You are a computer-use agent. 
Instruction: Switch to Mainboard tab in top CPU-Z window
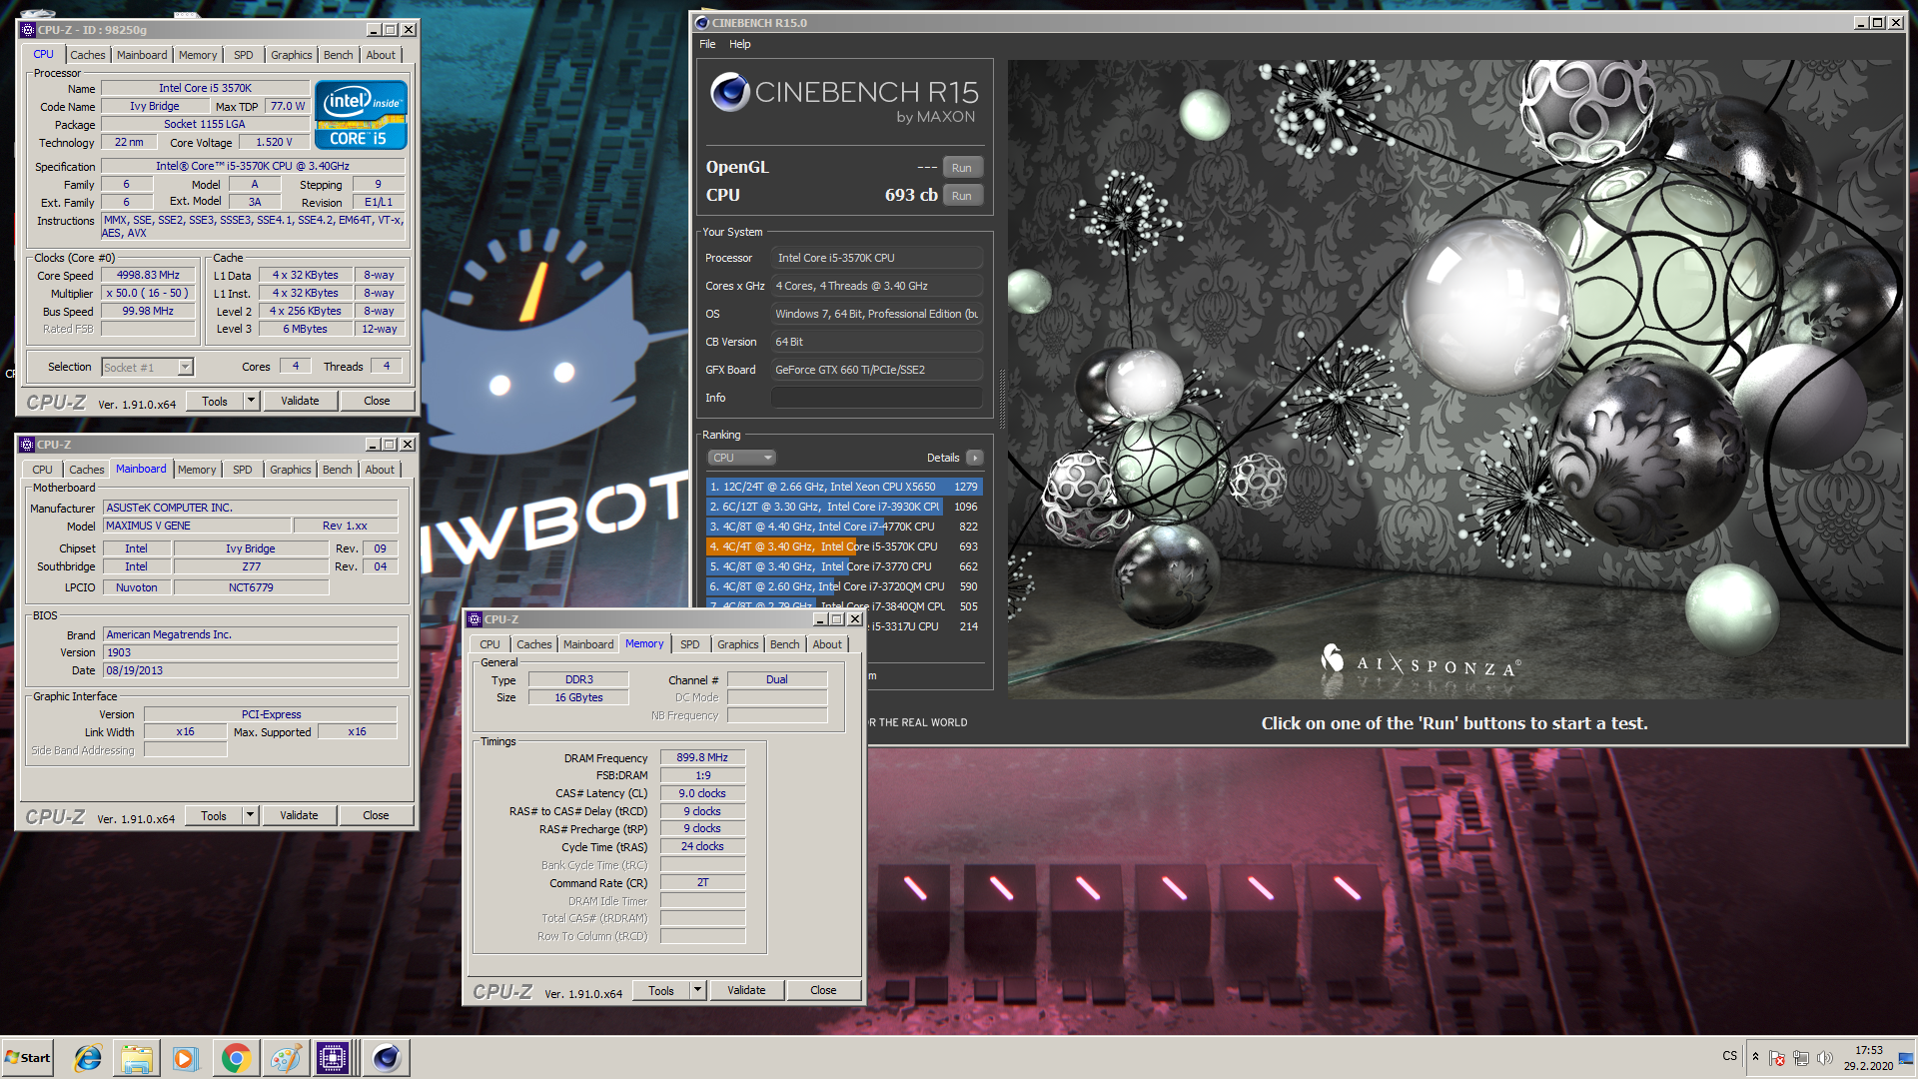coord(142,55)
